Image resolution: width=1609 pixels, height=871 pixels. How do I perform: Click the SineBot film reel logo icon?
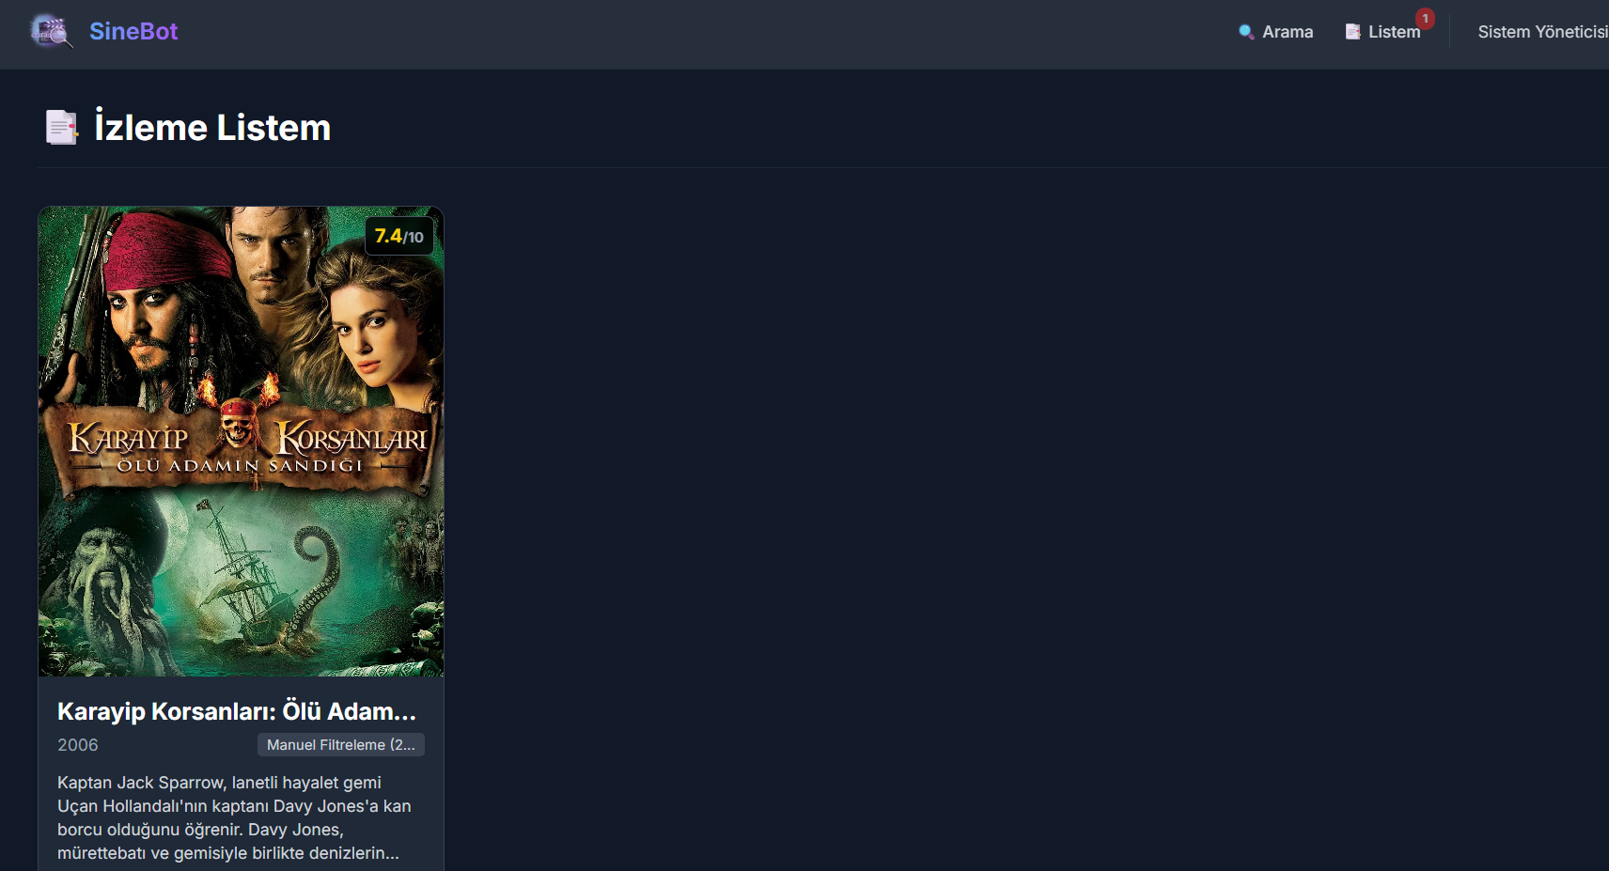pyautogui.click(x=51, y=31)
